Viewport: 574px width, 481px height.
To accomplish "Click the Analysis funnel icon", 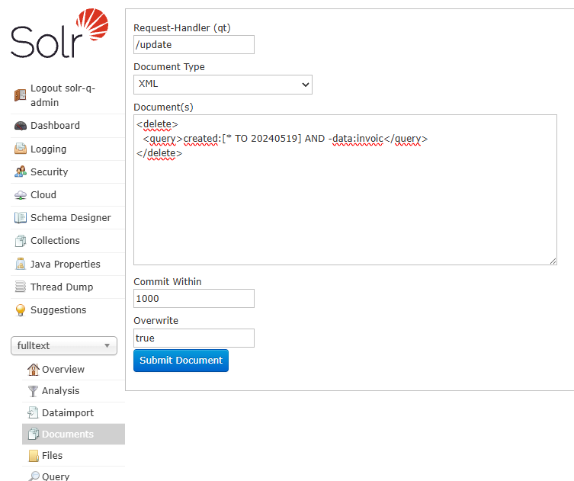I will [x=33, y=391].
